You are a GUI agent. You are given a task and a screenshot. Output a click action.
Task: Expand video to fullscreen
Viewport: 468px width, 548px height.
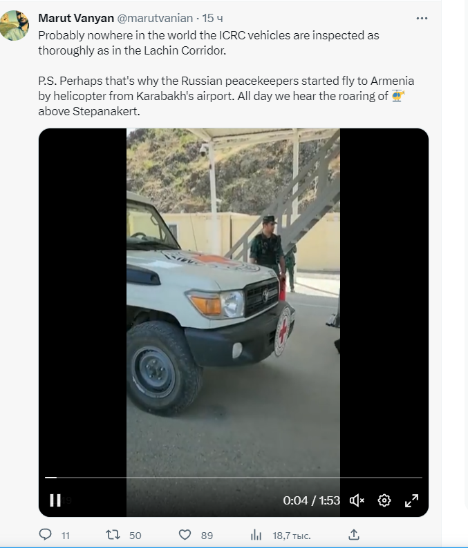[x=411, y=500]
